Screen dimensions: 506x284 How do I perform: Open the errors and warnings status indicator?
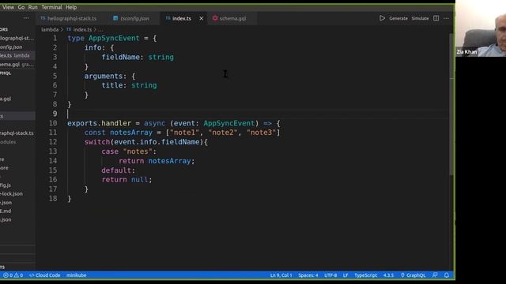pyautogui.click(x=13, y=275)
